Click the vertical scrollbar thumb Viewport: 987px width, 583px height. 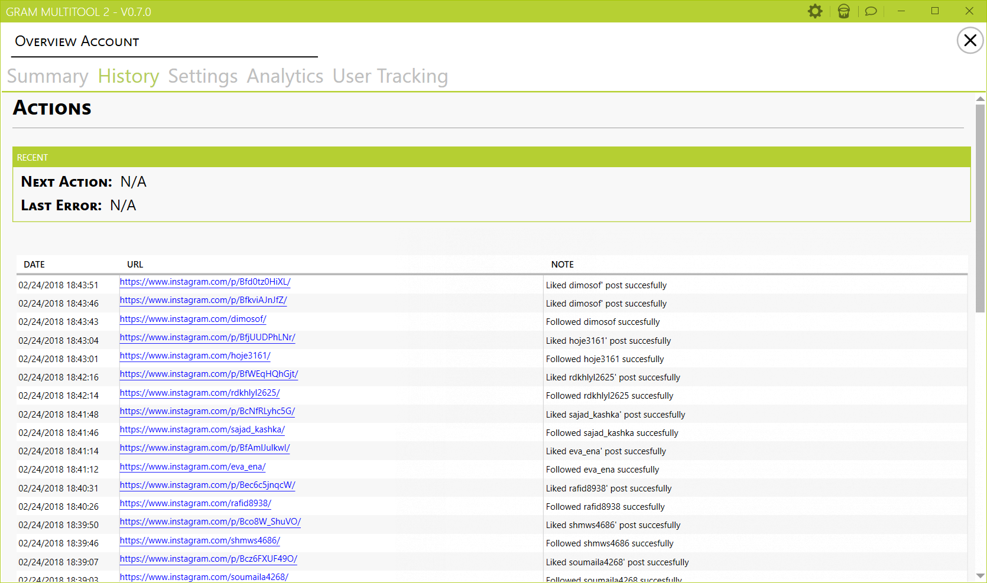[x=980, y=207]
